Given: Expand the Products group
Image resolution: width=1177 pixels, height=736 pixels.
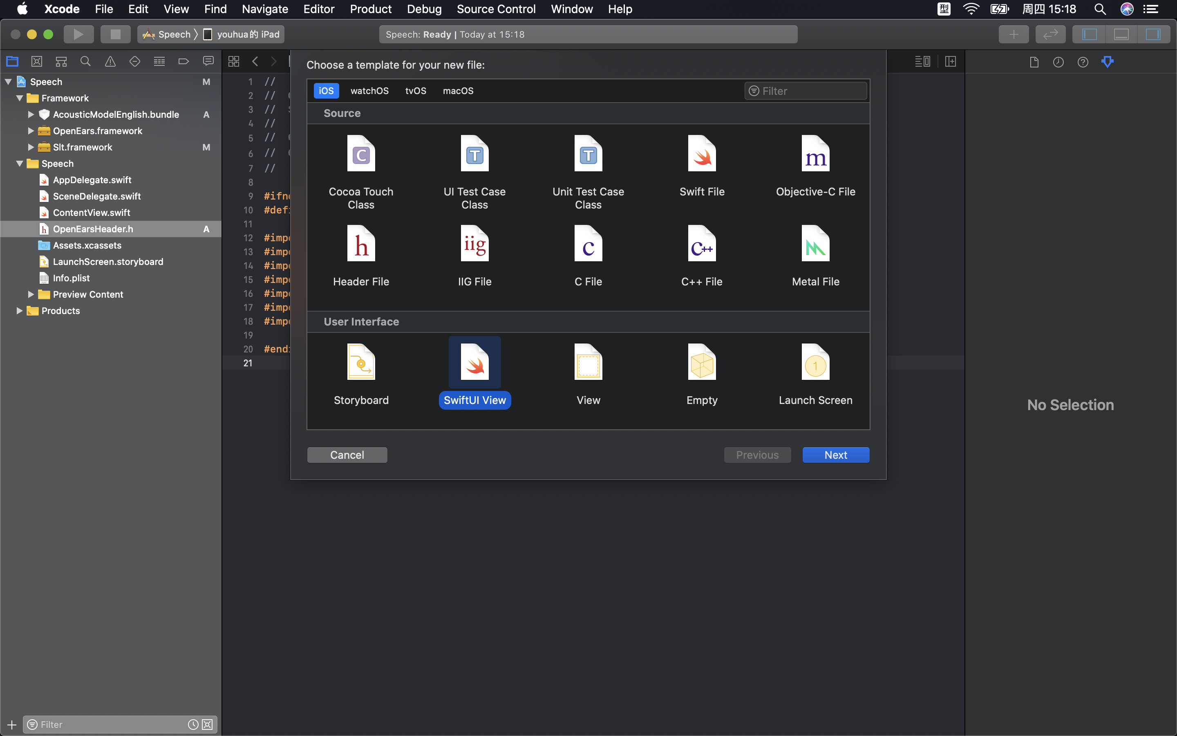Looking at the screenshot, I should point(20,311).
